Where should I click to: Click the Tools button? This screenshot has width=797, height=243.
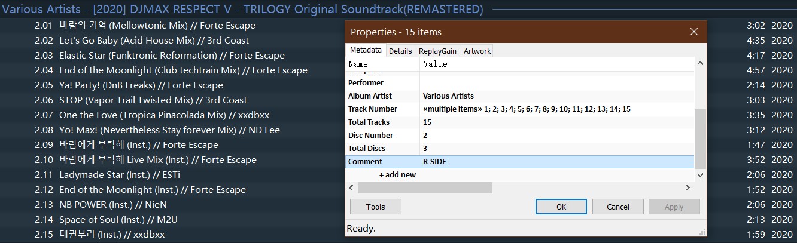(x=376, y=207)
